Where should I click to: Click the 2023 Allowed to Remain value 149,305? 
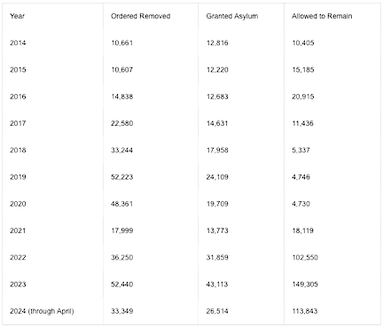pyautogui.click(x=305, y=284)
